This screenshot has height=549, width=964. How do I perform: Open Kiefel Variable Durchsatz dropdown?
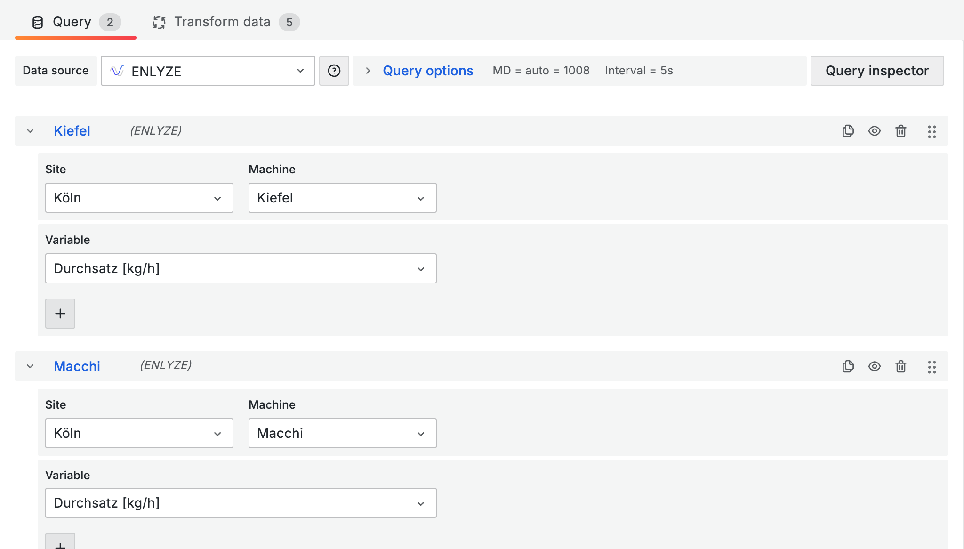241,268
